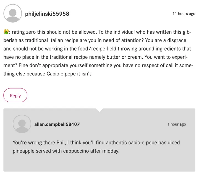Open the philjelinski55958 username link
The image size is (199, 176).
(x=47, y=14)
